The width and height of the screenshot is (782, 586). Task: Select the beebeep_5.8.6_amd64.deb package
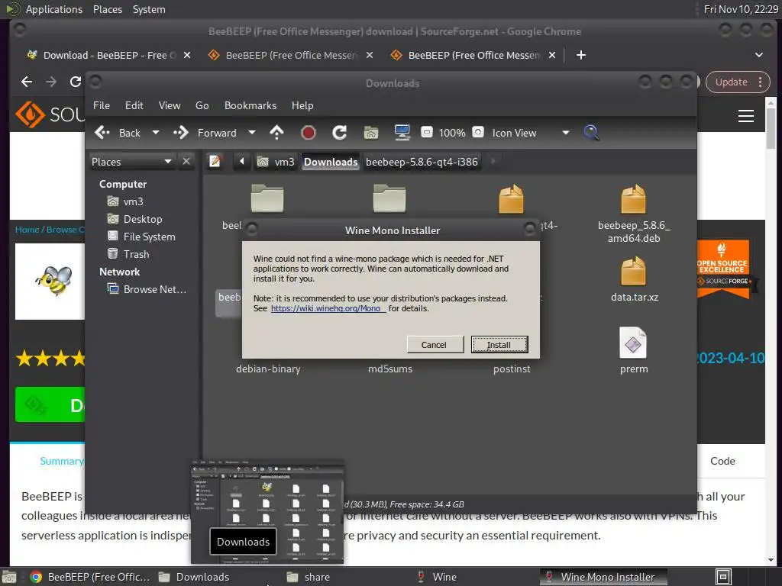point(634,214)
